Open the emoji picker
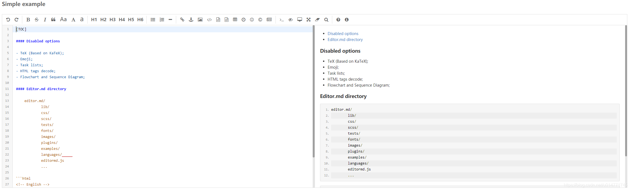Image resolution: width=630 pixels, height=190 pixels. coord(252,20)
